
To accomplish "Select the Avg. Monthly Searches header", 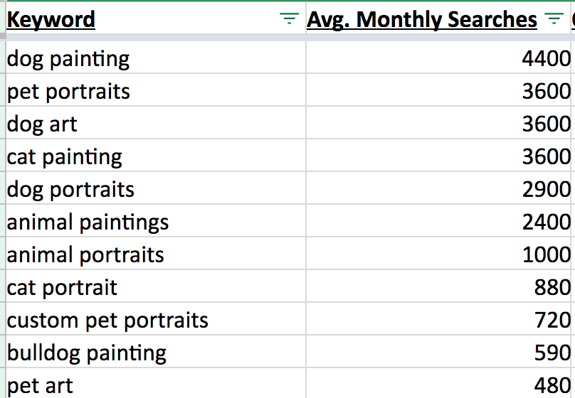I will [x=438, y=18].
